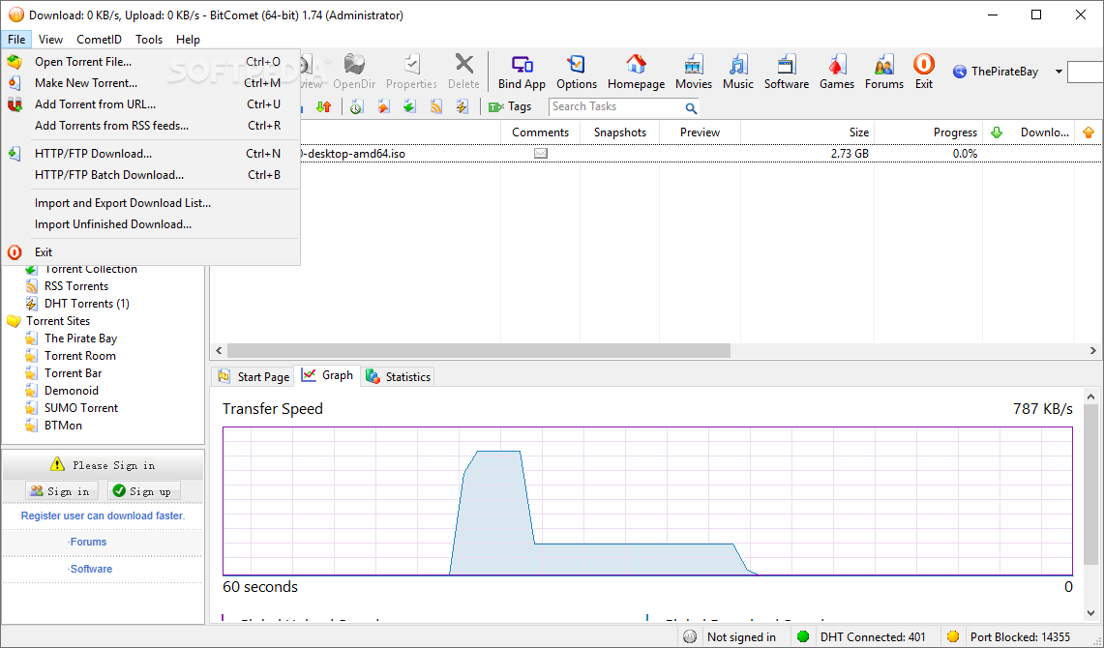Click the Progress column header
Image resolution: width=1104 pixels, height=648 pixels.
pos(930,133)
